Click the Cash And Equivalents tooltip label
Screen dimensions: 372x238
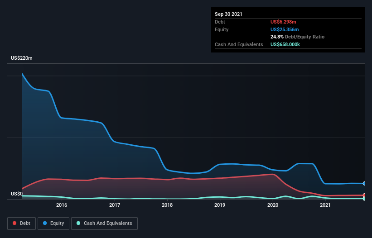[239, 44]
